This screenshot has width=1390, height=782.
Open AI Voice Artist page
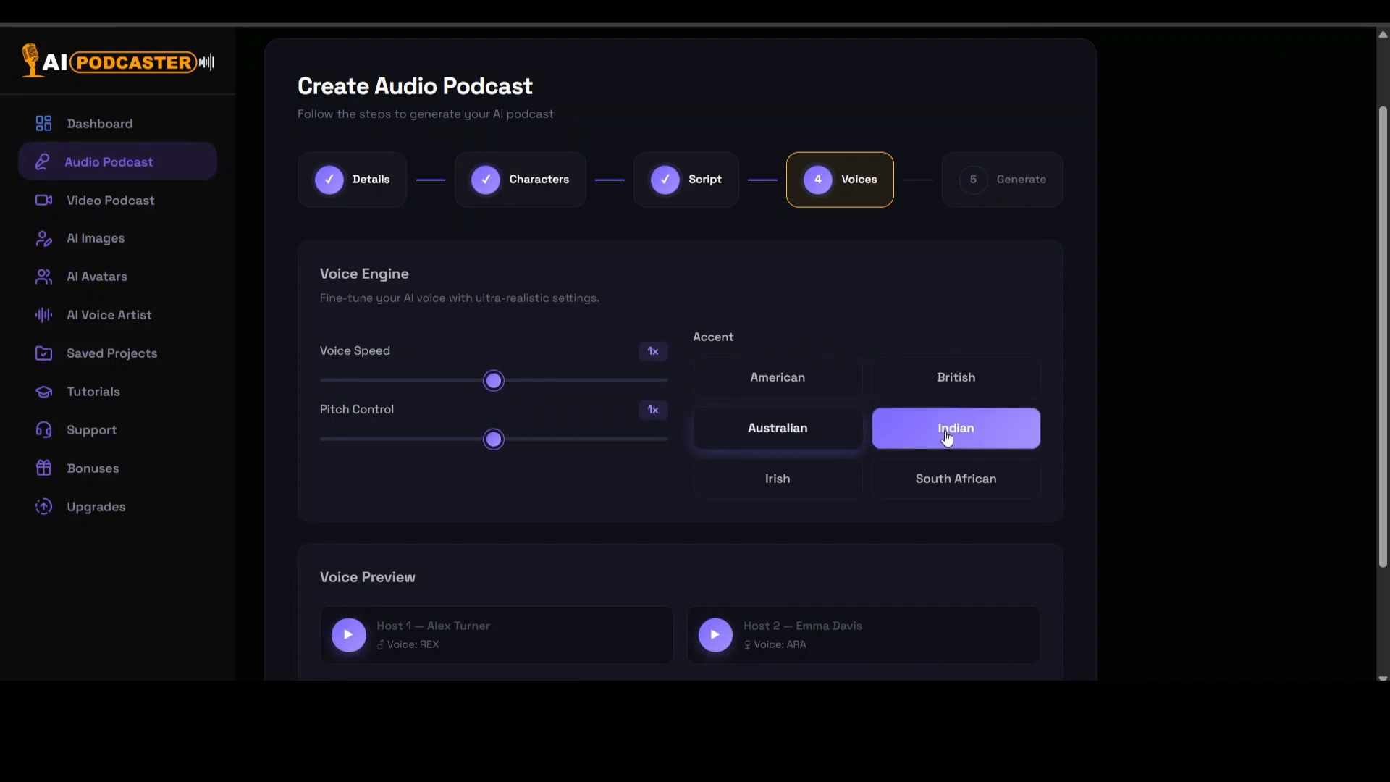click(117, 315)
